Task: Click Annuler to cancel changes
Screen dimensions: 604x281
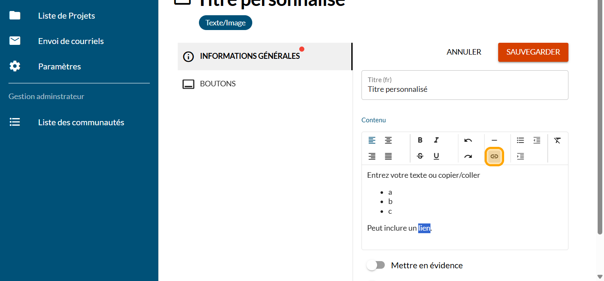Action: [x=464, y=52]
